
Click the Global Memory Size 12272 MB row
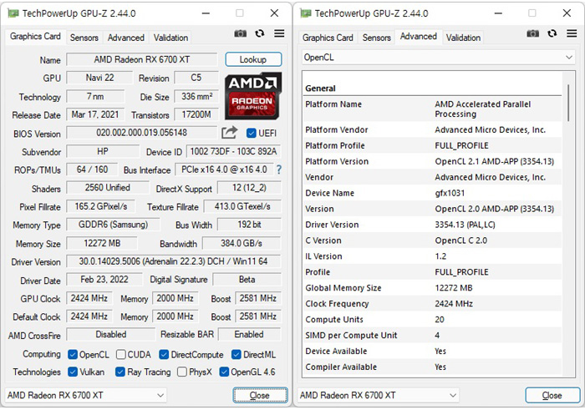pyautogui.click(x=432, y=288)
